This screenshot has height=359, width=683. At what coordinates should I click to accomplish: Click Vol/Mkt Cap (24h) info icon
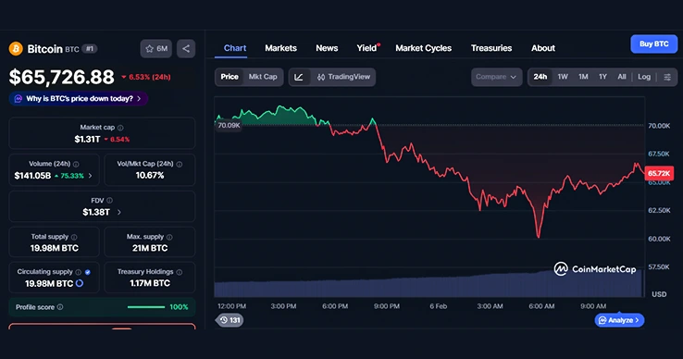pyautogui.click(x=180, y=165)
